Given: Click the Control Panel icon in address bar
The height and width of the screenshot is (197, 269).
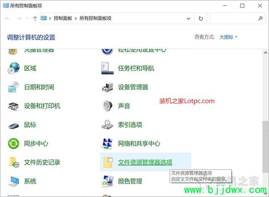Looking at the screenshot, I should pyautogui.click(x=44, y=18).
